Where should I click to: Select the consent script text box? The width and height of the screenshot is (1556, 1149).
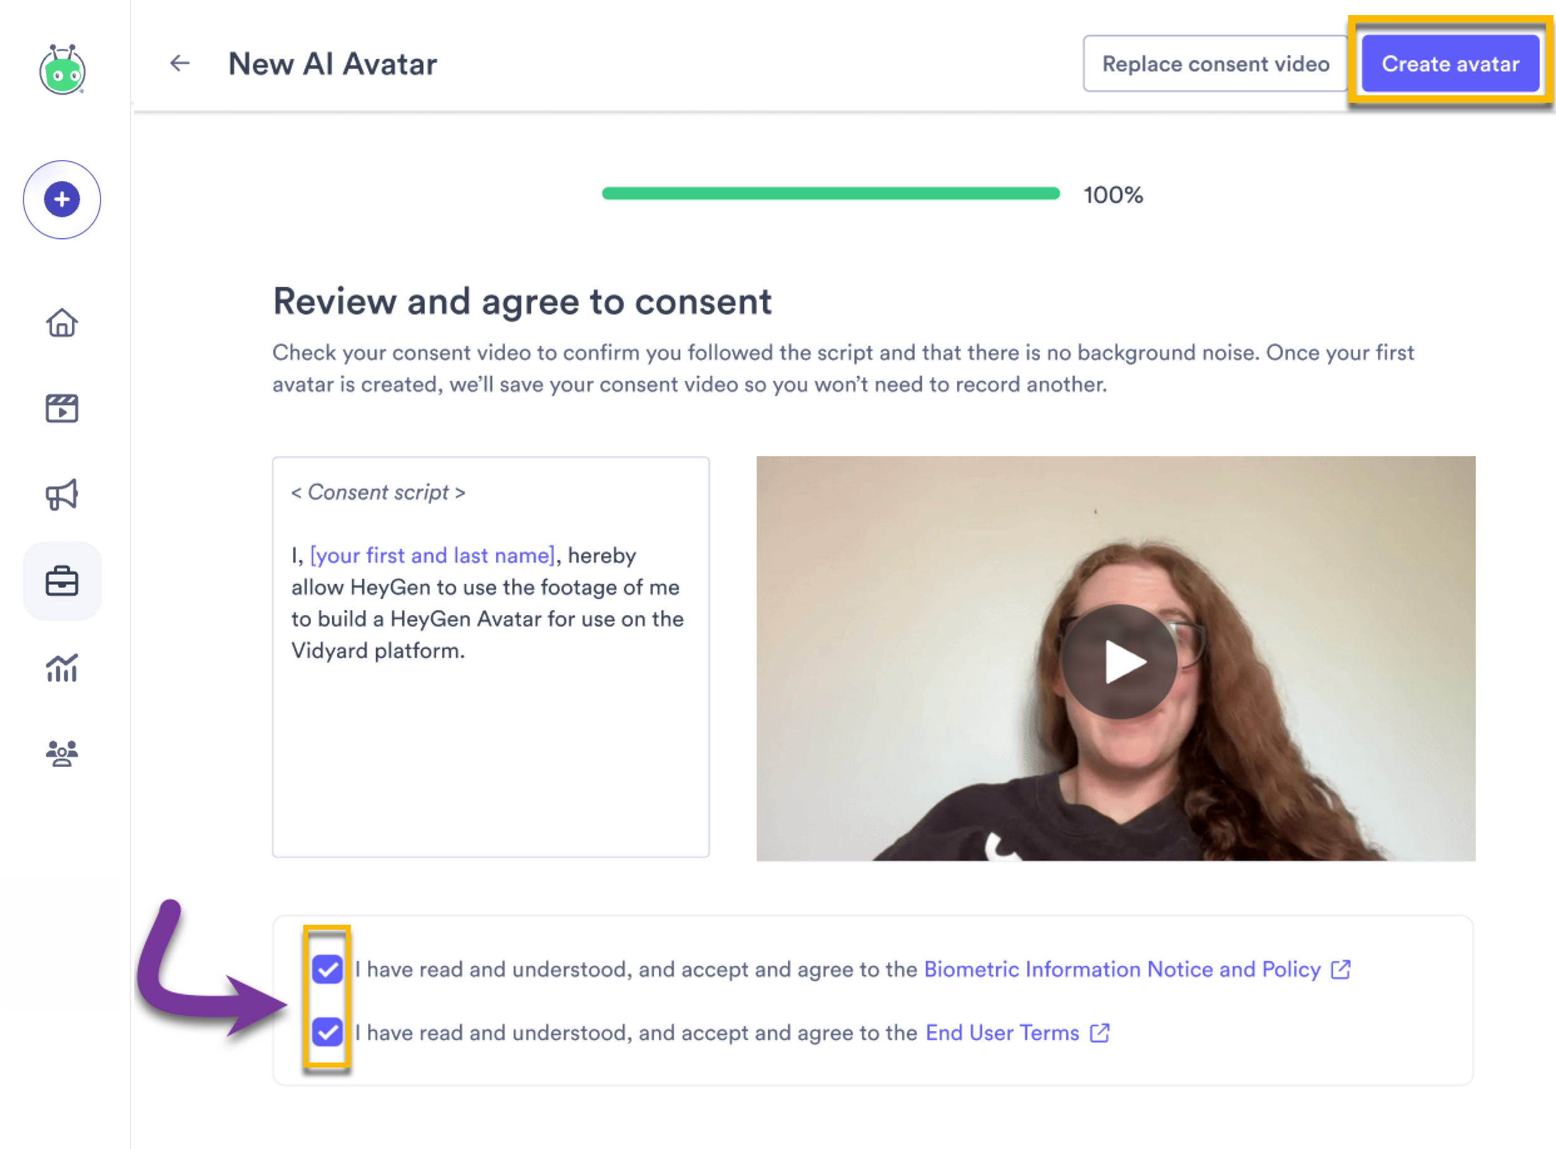pyautogui.click(x=491, y=657)
